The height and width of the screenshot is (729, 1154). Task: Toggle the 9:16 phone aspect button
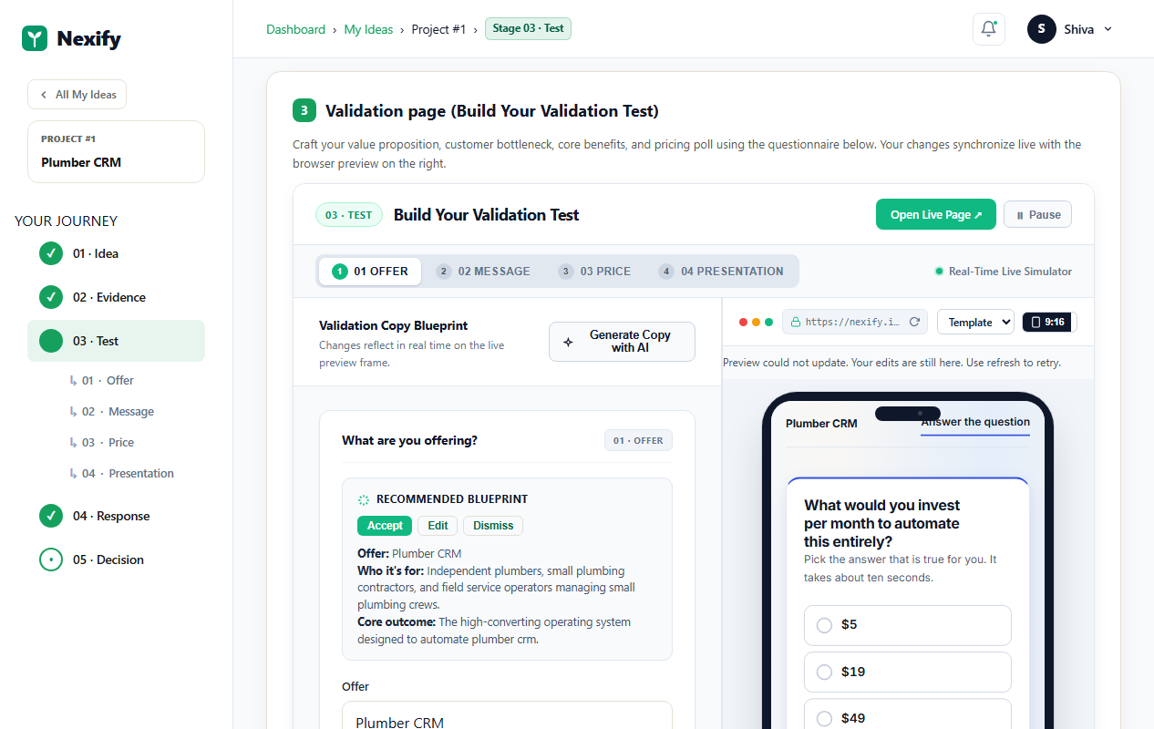coord(1049,322)
